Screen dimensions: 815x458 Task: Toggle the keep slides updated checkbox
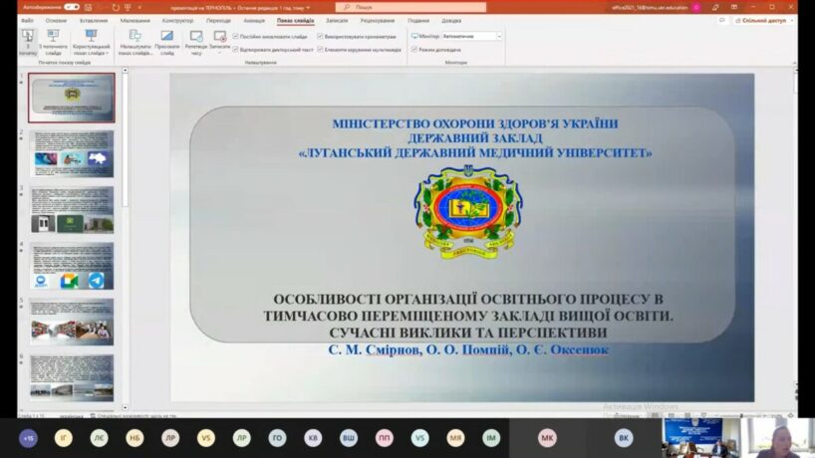coord(236,36)
